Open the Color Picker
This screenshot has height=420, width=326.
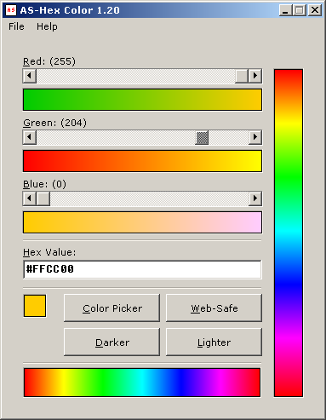point(112,308)
